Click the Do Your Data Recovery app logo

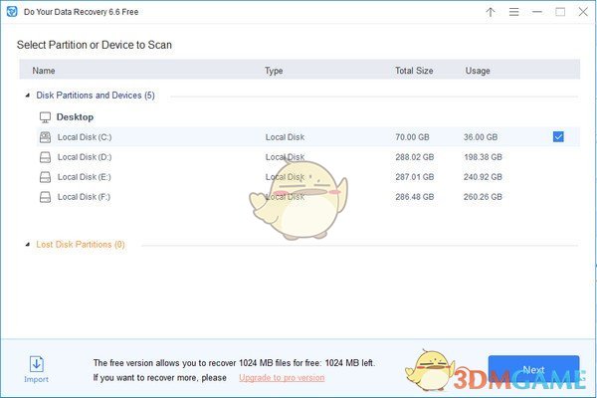12,12
